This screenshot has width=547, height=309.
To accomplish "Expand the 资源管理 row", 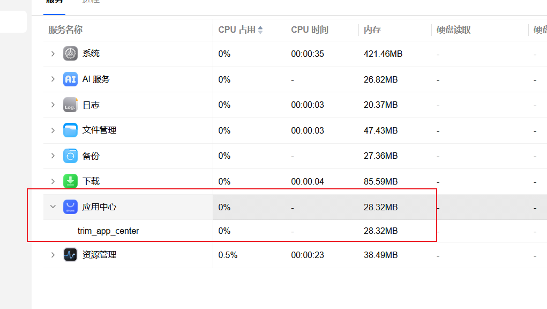I will click(x=53, y=254).
